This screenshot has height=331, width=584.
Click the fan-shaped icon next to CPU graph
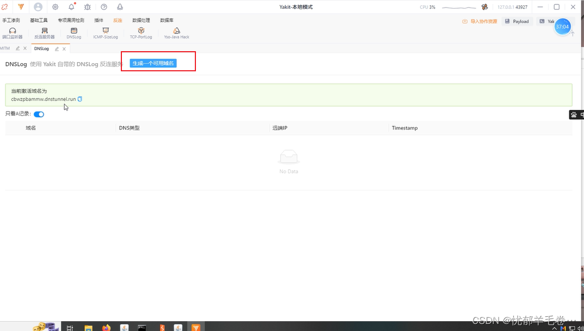tap(484, 7)
